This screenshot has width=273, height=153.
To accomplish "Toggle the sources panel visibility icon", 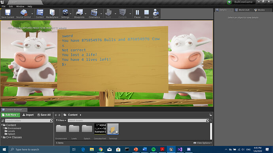I will pos(3,121).
